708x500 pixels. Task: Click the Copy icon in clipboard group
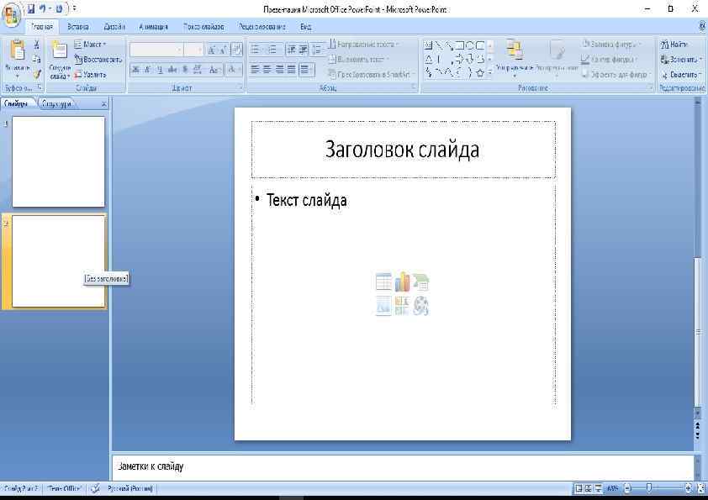(37, 59)
